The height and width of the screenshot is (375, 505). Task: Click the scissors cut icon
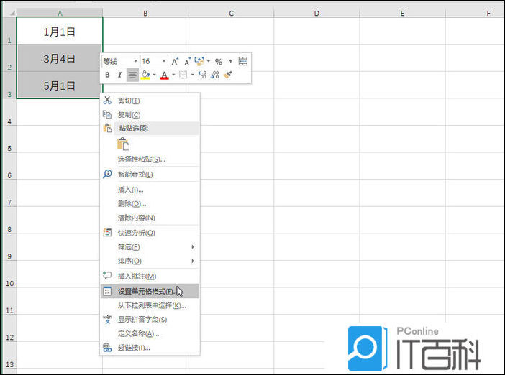107,100
